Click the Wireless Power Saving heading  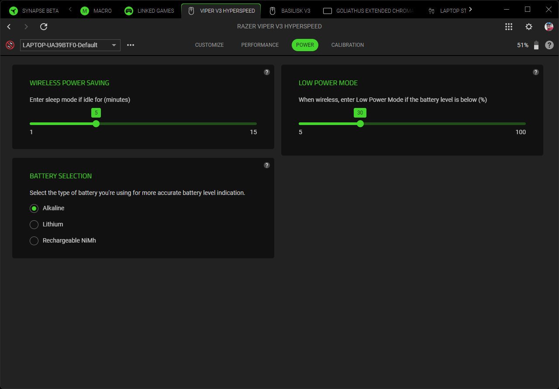[69, 83]
